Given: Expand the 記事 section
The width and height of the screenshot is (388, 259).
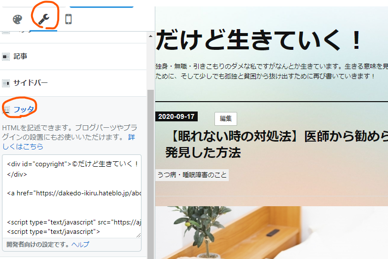Looking at the screenshot, I should (x=73, y=56).
